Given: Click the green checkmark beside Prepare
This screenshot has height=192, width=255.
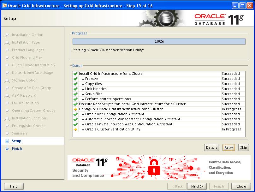Looking at the screenshot, I should pos(75,79).
